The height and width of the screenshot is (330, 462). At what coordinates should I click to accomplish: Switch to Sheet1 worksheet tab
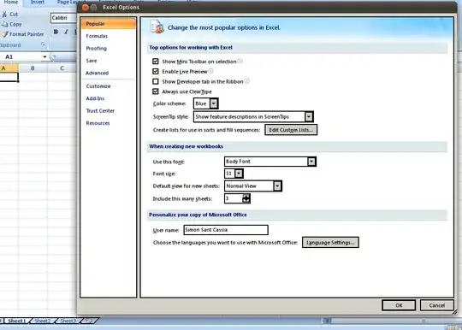17,321
